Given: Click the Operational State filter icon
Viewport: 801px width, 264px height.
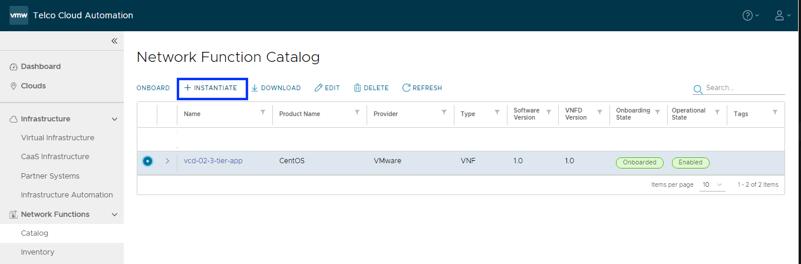Looking at the screenshot, I should [x=717, y=112].
